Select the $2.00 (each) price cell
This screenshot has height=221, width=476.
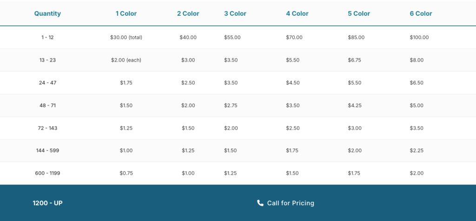[x=126, y=60]
